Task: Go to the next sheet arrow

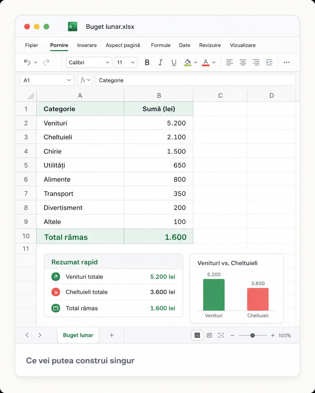Action: [40, 335]
